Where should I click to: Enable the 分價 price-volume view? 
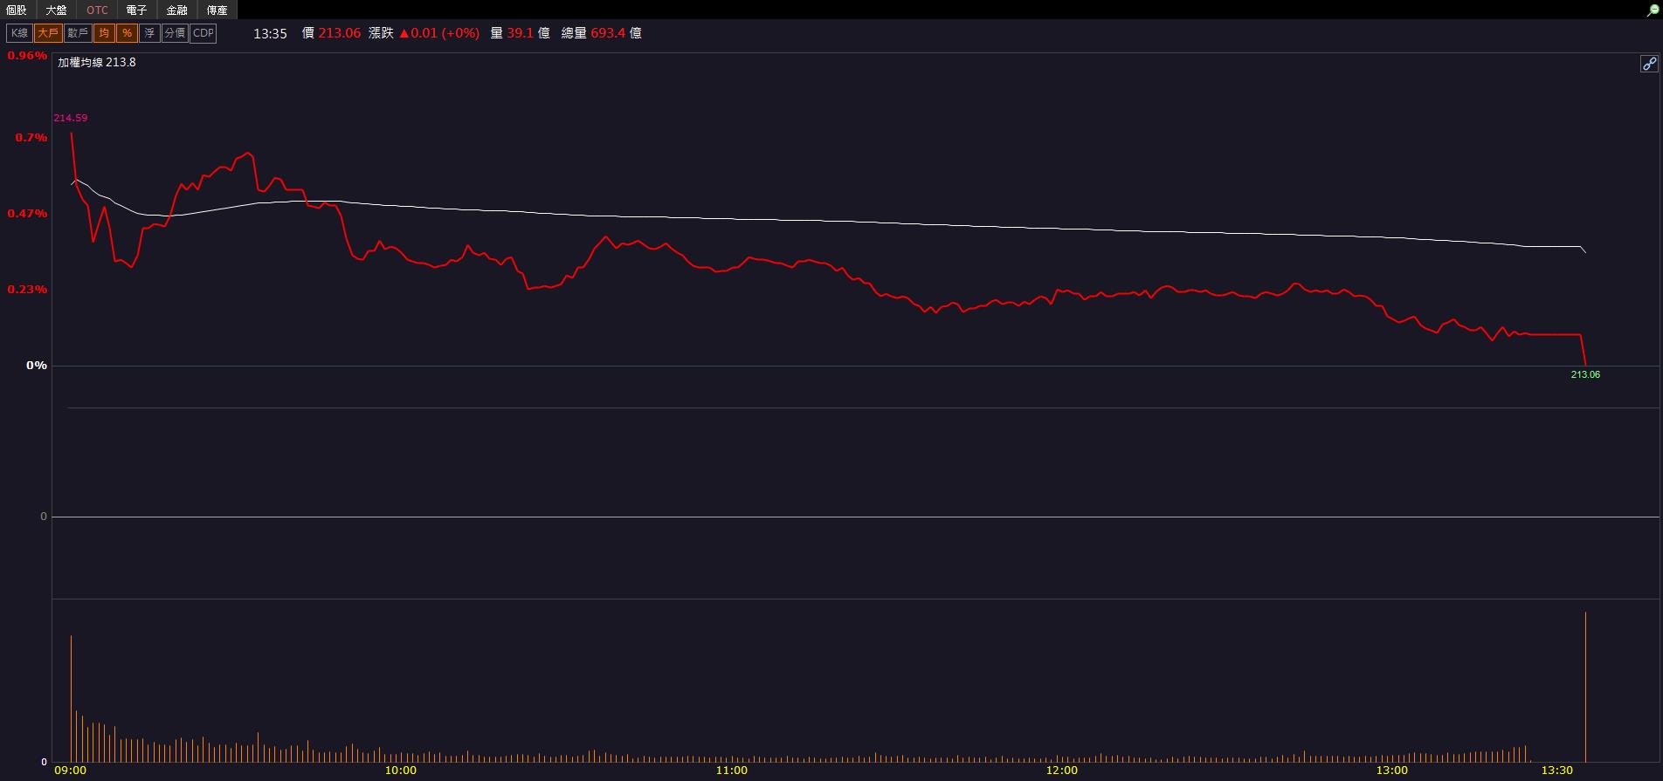(175, 33)
